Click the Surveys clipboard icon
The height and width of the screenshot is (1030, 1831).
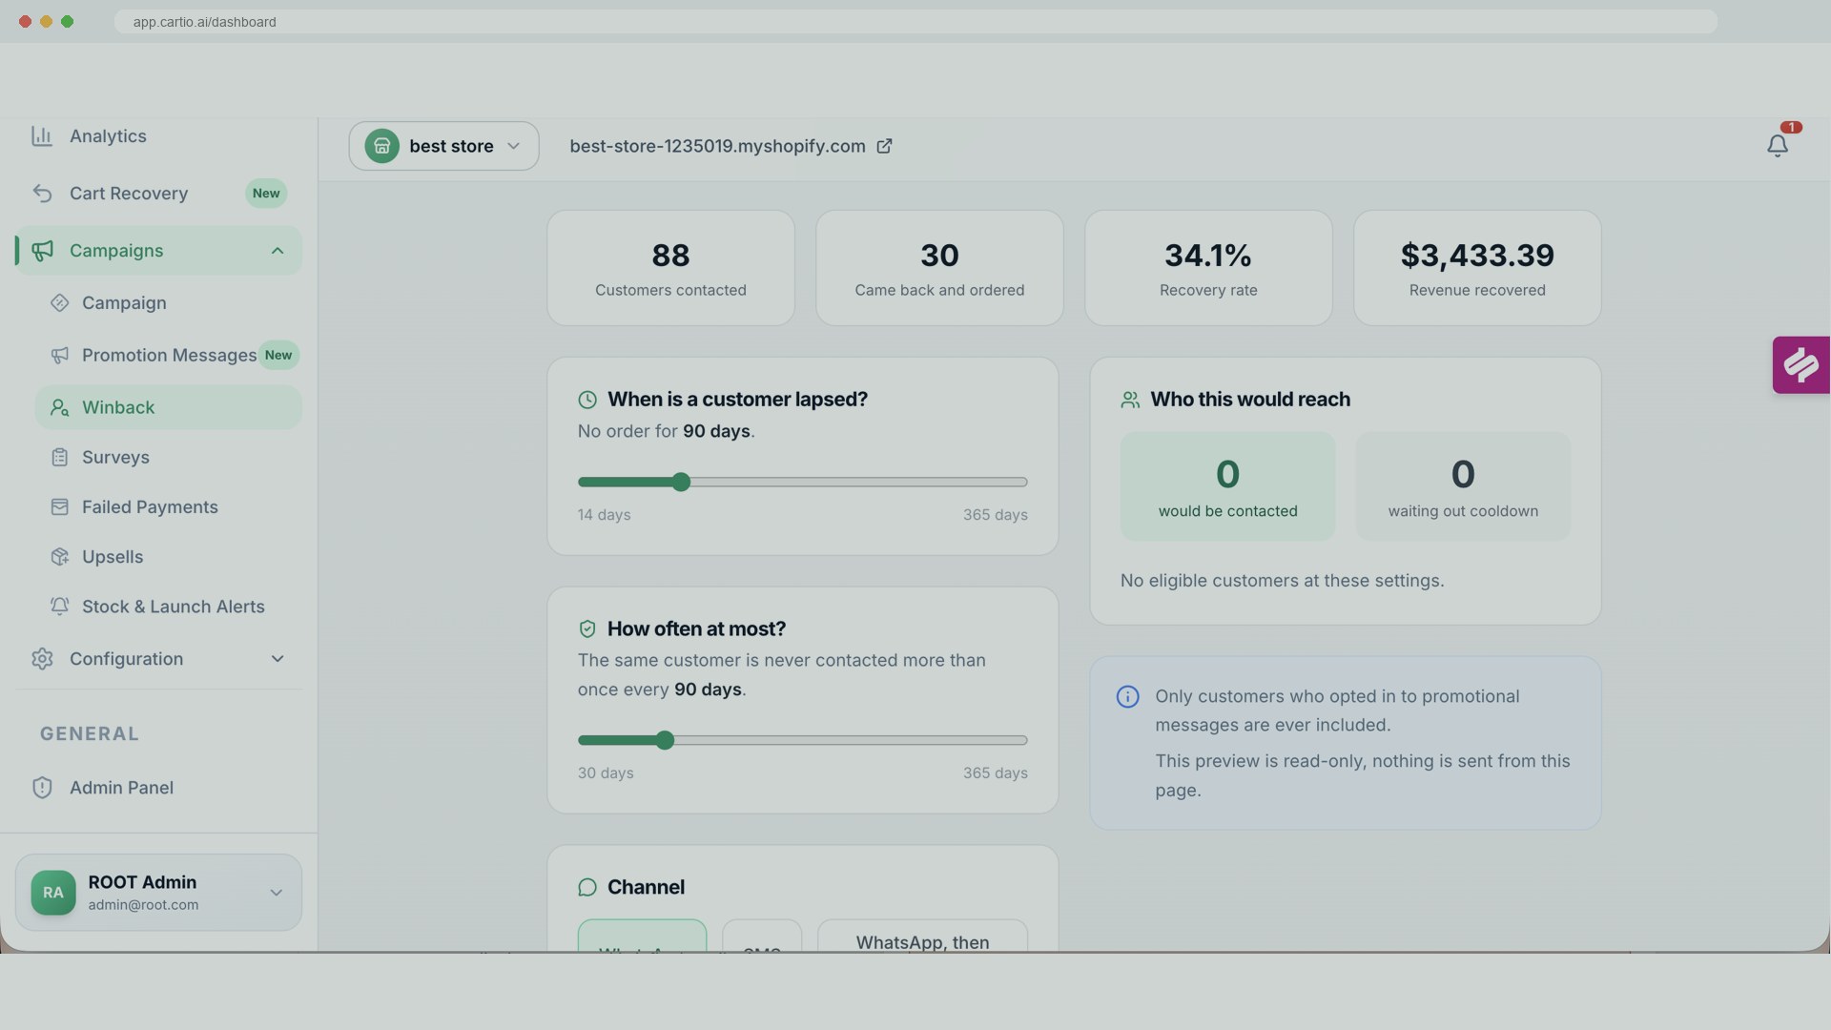point(59,457)
